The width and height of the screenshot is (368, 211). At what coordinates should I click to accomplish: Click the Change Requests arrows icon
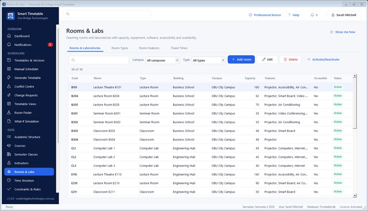pyautogui.click(x=9, y=95)
